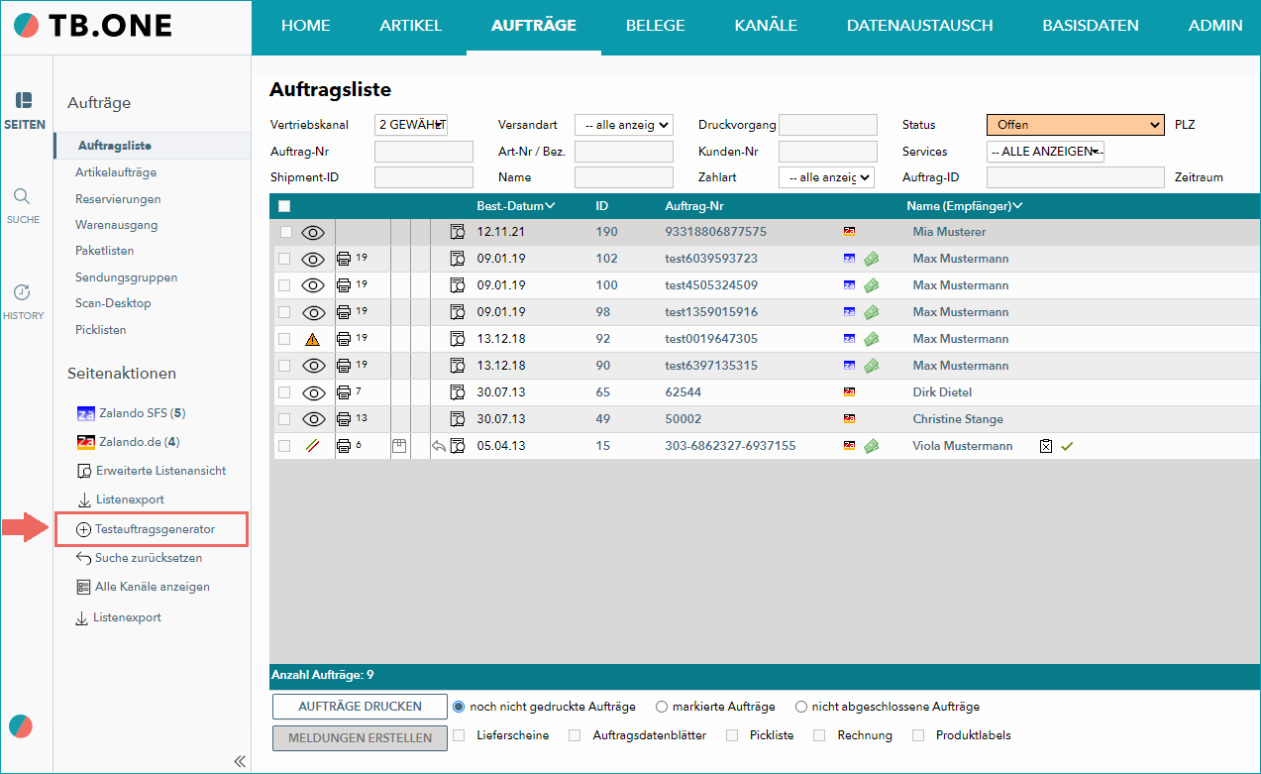Viewport: 1261px width, 774px height.
Task: Select 'nicht abgeschlossene Aufträge' radio button
Action: (801, 707)
